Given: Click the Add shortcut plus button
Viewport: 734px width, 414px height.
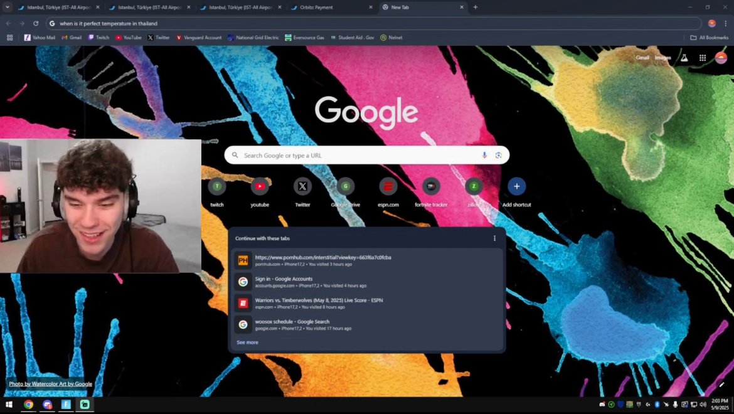Looking at the screenshot, I should [516, 186].
